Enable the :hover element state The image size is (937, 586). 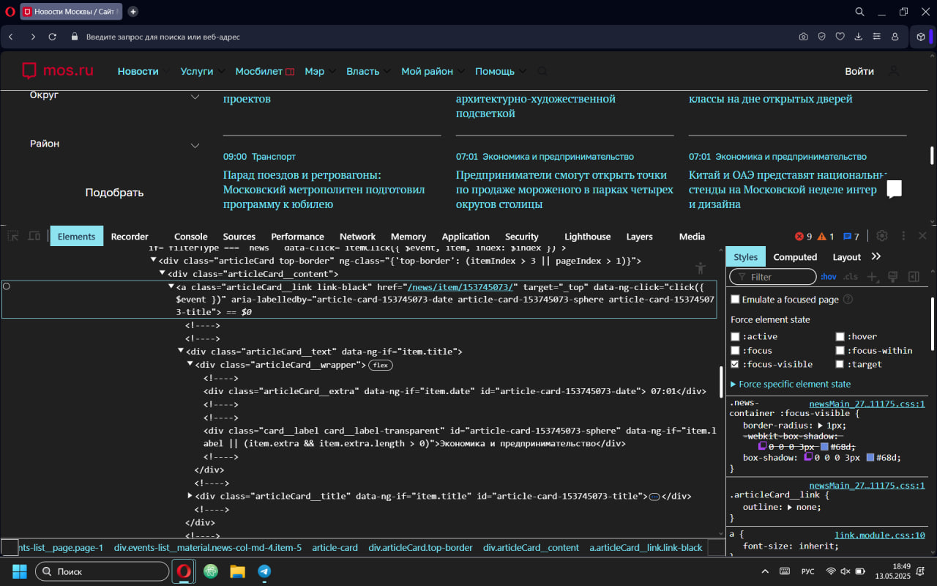(x=840, y=336)
